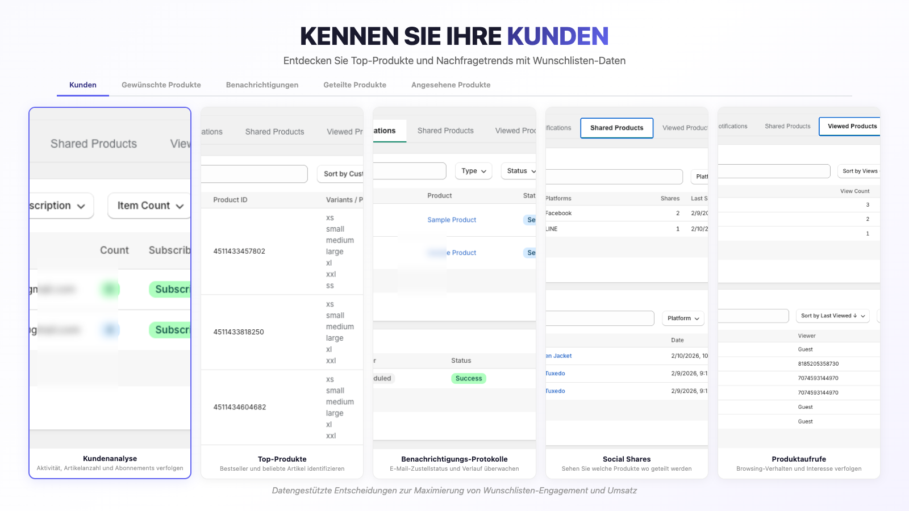Switch to Gewünschte Produkte tab
909x511 pixels.
161,85
